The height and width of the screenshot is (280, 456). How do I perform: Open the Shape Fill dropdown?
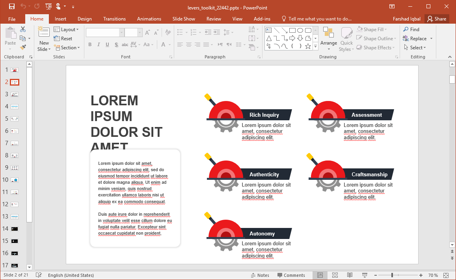[373, 29]
